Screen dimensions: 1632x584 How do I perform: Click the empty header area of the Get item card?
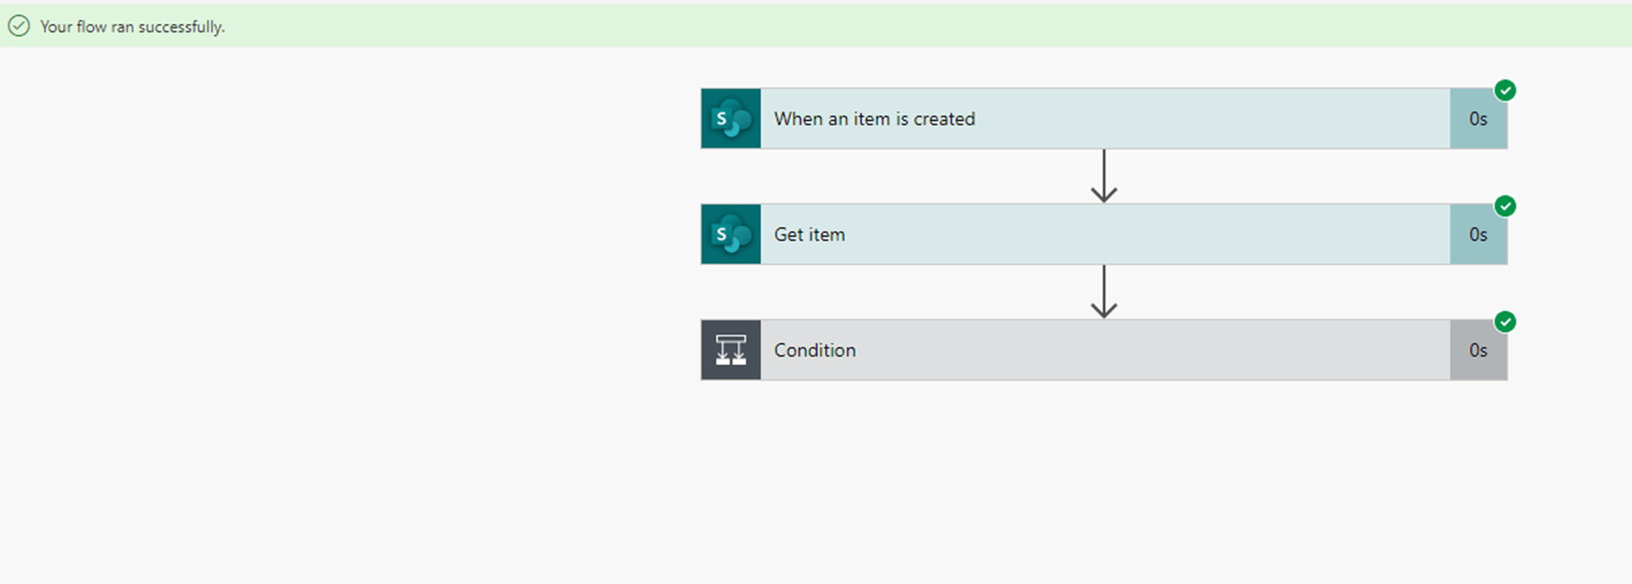(1150, 234)
